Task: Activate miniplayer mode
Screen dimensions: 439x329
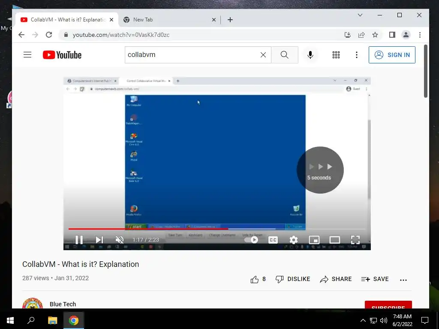Action: click(x=314, y=240)
